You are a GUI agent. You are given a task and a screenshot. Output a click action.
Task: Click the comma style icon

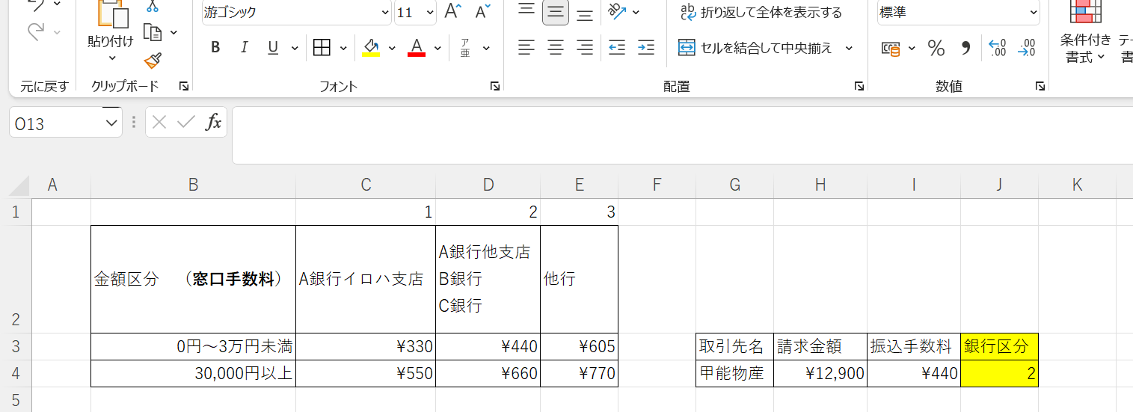tap(965, 49)
